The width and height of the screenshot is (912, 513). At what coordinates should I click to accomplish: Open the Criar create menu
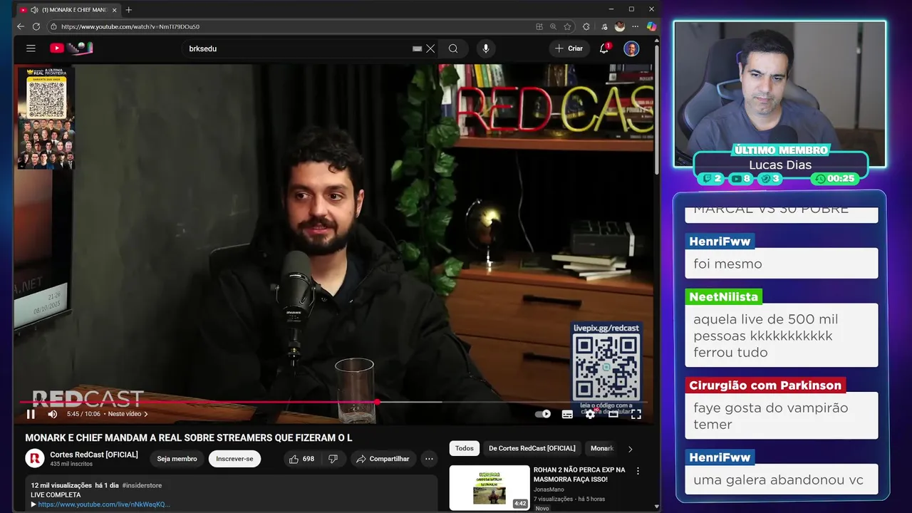tap(569, 48)
